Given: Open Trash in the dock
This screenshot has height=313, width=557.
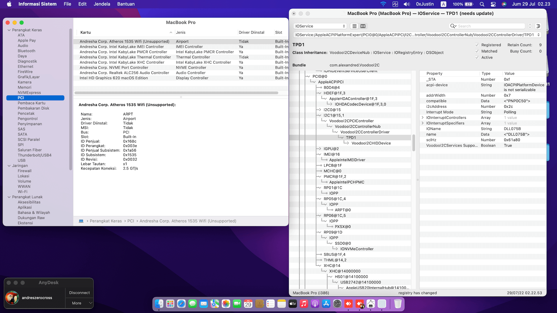Looking at the screenshot, I should (x=398, y=304).
